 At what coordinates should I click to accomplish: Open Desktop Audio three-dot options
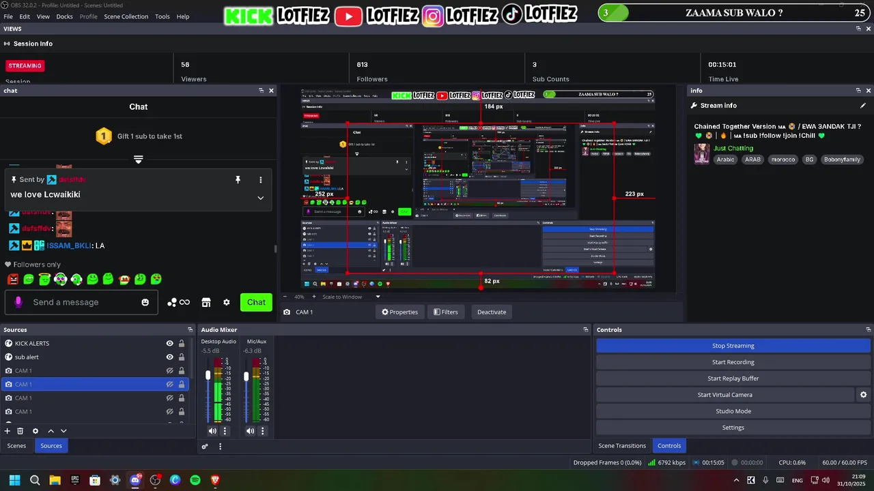tap(225, 431)
